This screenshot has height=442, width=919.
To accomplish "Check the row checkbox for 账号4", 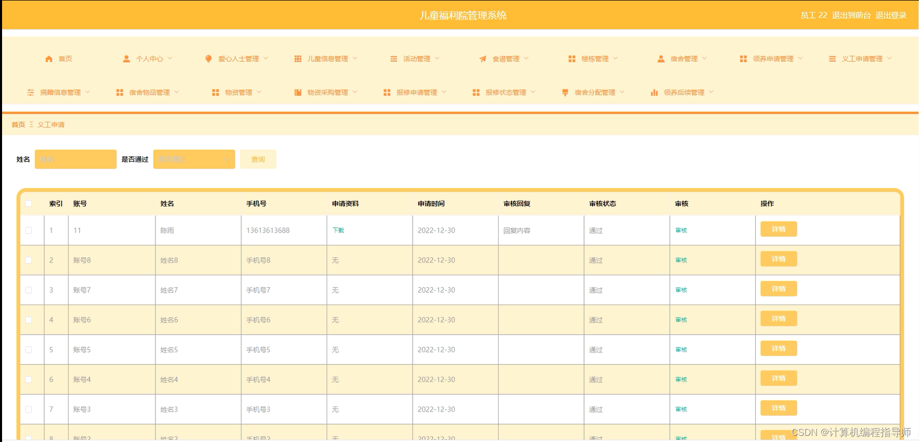I will 29,380.
